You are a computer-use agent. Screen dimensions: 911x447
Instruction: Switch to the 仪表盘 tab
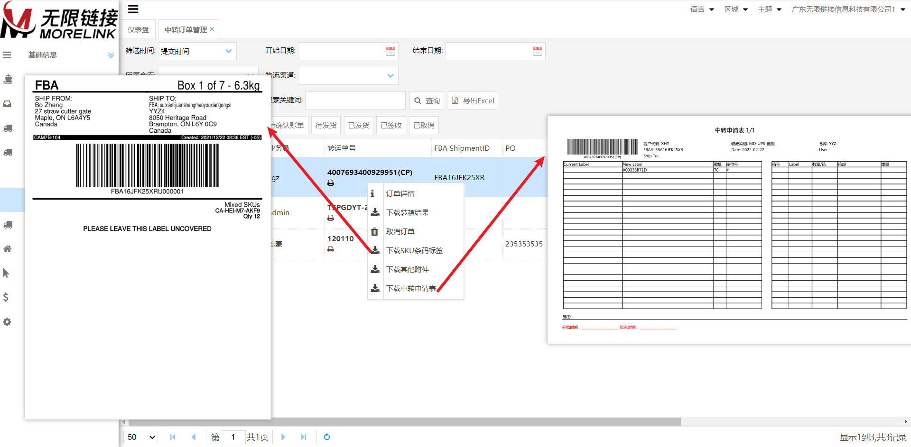[138, 29]
